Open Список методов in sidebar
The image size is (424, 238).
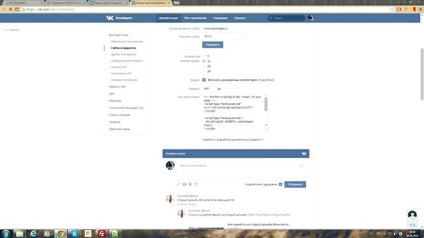tap(119, 114)
